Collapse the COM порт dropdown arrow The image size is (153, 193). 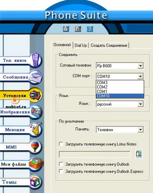[x=140, y=76]
